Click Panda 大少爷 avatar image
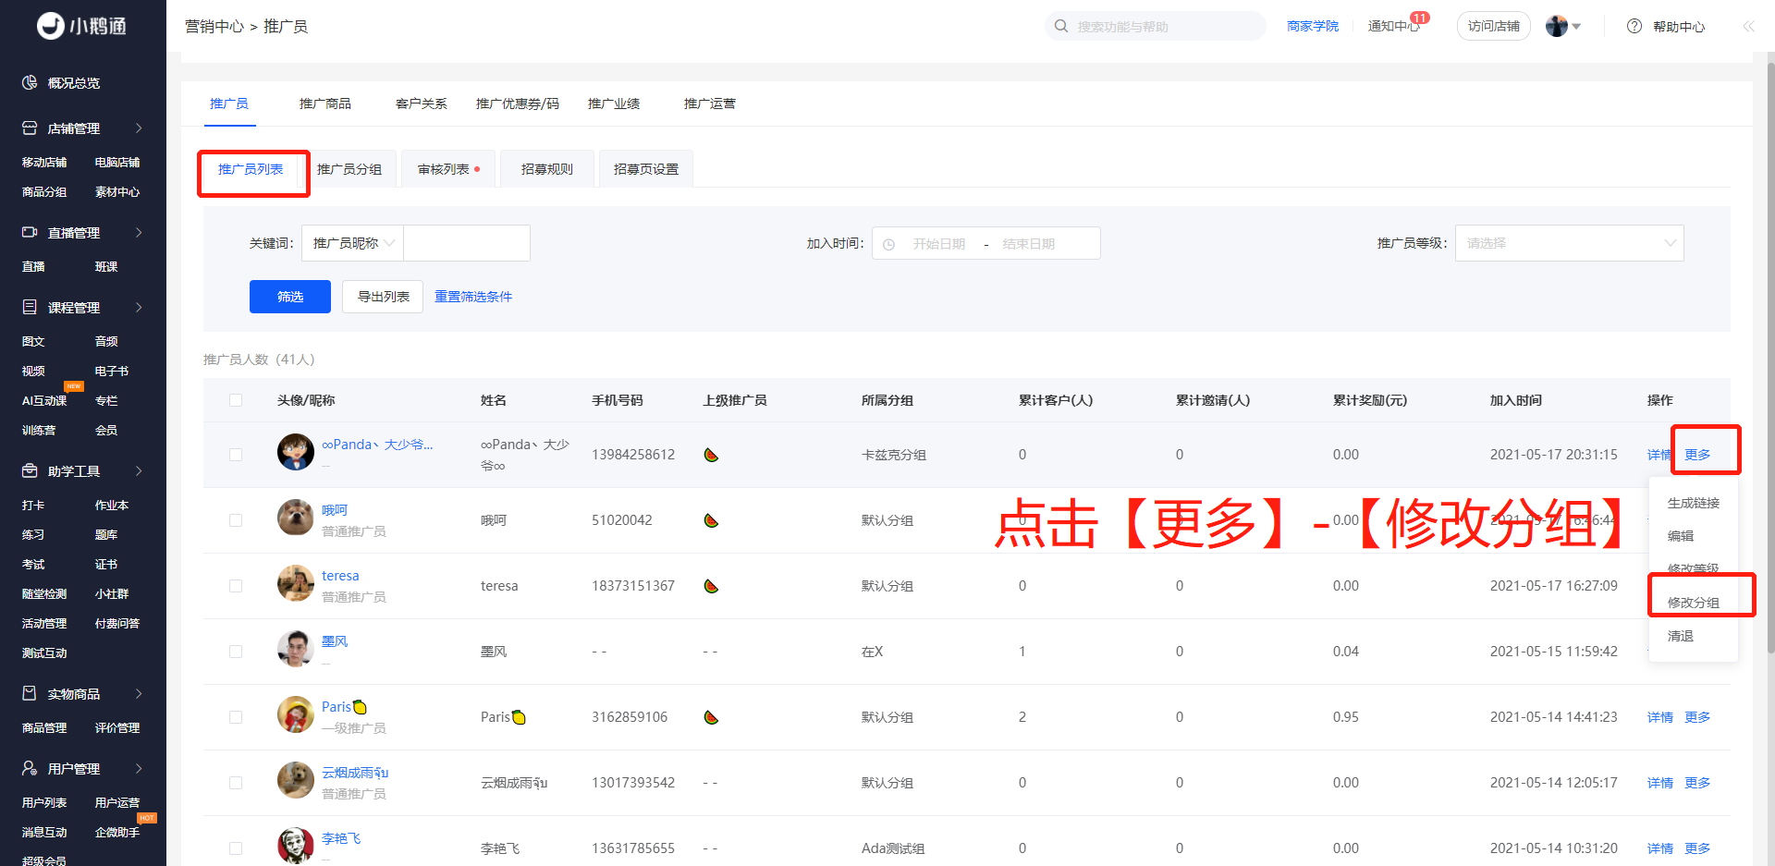This screenshot has width=1775, height=866. [x=296, y=451]
